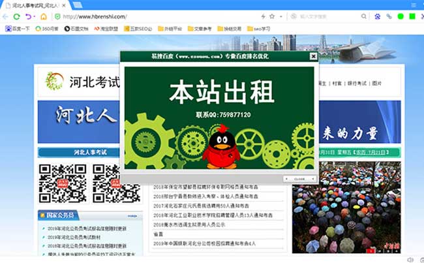The height and width of the screenshot is (263, 424).
Task: Open the 换链交易 bookmark folder
Action: (230, 29)
